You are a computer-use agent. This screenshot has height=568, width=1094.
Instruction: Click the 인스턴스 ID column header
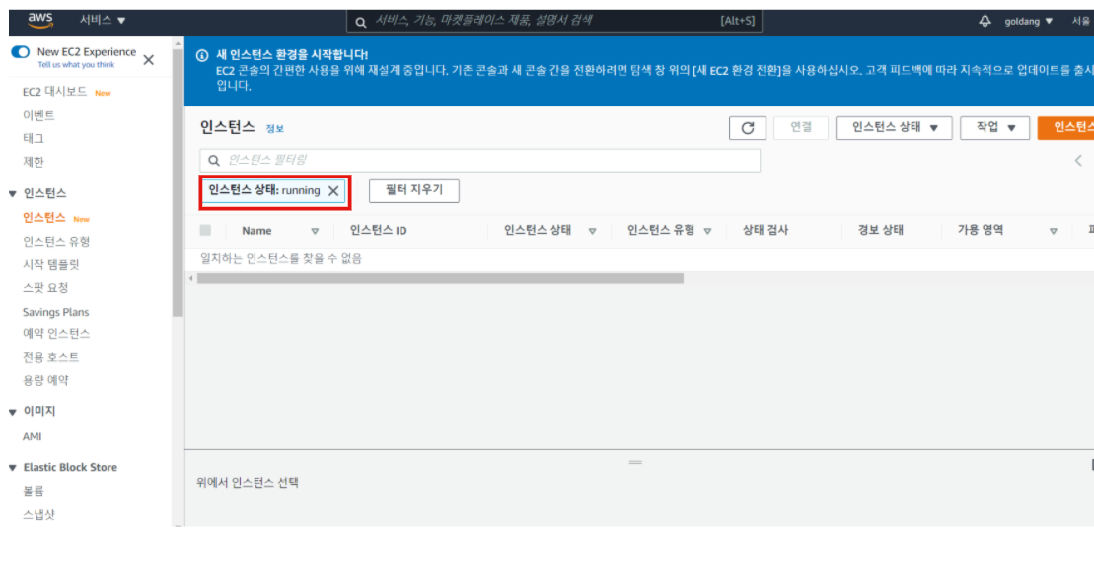[x=378, y=231]
